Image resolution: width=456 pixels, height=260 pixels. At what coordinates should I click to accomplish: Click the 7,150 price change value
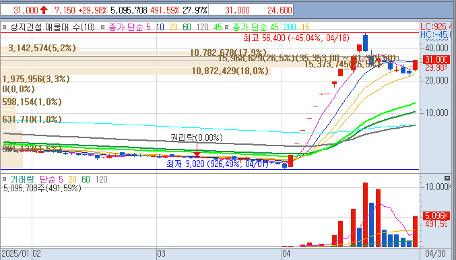65,11
